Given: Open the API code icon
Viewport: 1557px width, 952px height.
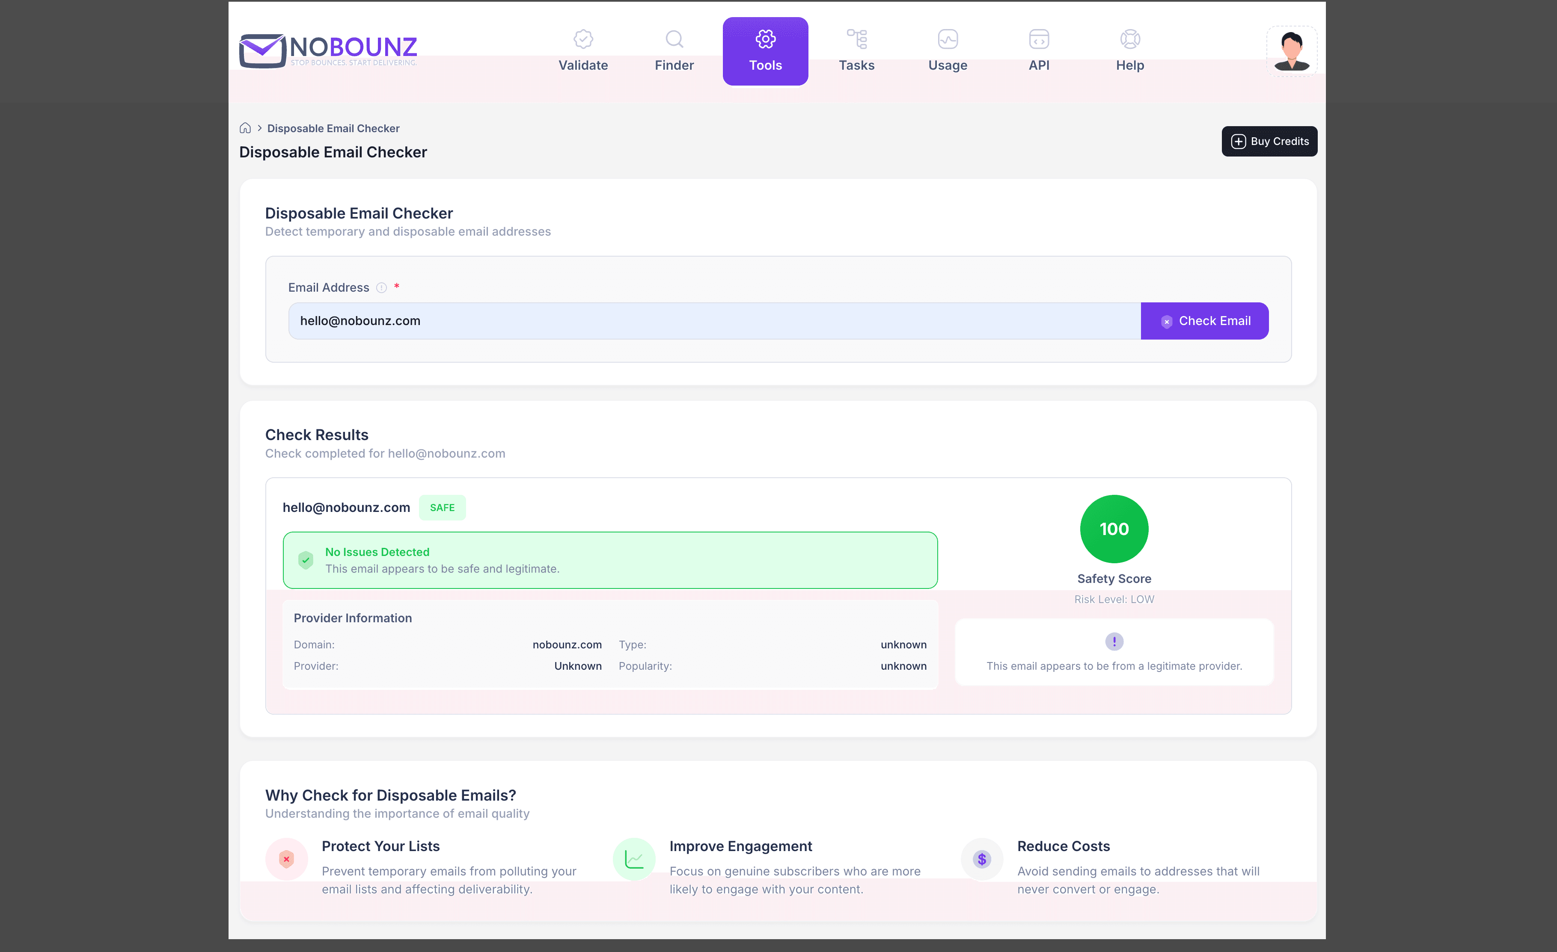Looking at the screenshot, I should (1039, 38).
